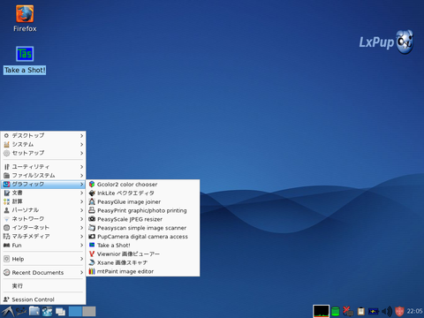Launch PeasyScale JPEG resizer
This screenshot has width=424, height=318.
click(x=142, y=219)
